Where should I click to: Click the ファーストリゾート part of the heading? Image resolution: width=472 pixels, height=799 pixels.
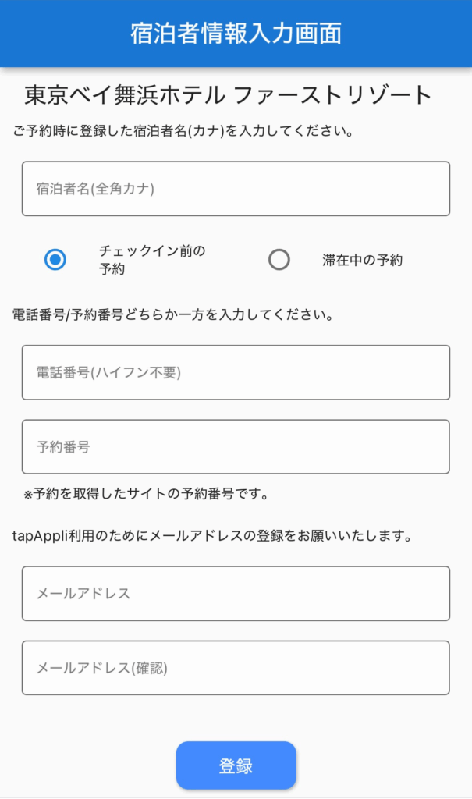[333, 95]
